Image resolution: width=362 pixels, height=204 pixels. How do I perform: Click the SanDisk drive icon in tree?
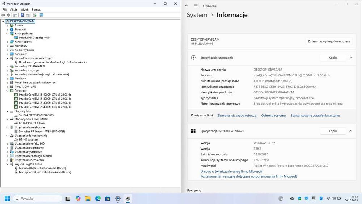tap(16, 115)
